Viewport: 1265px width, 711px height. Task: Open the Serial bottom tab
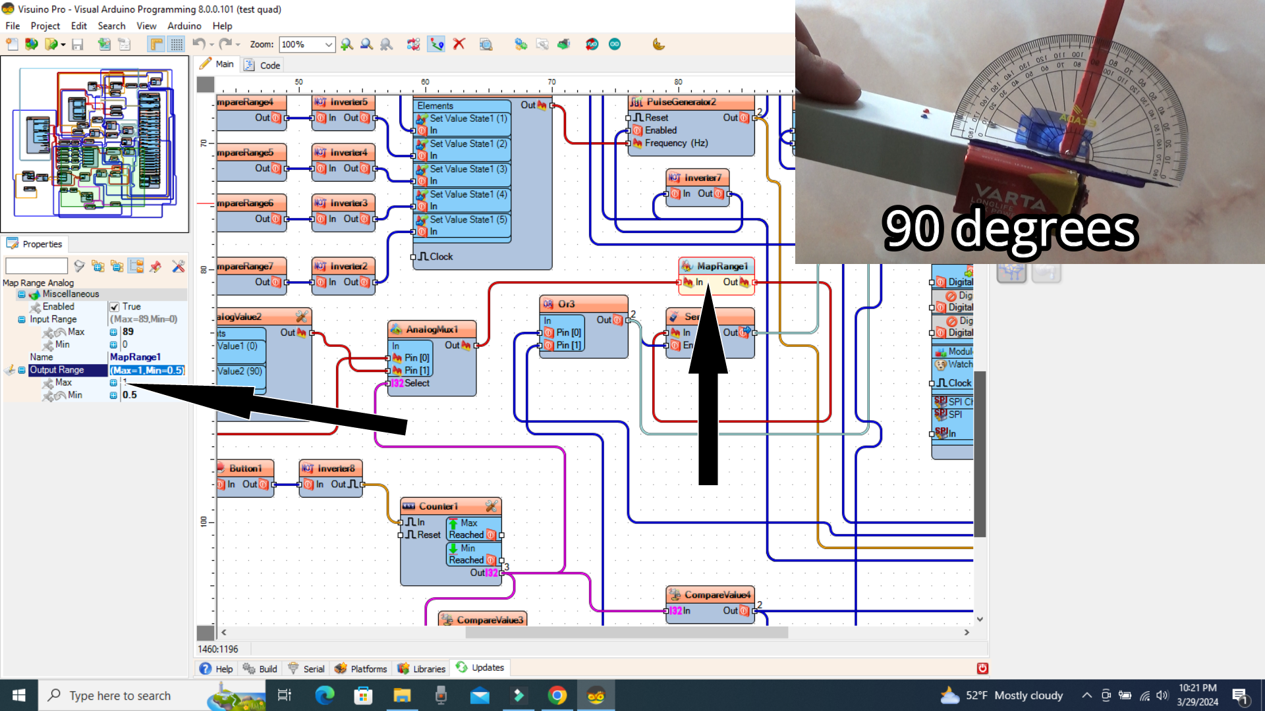(306, 668)
